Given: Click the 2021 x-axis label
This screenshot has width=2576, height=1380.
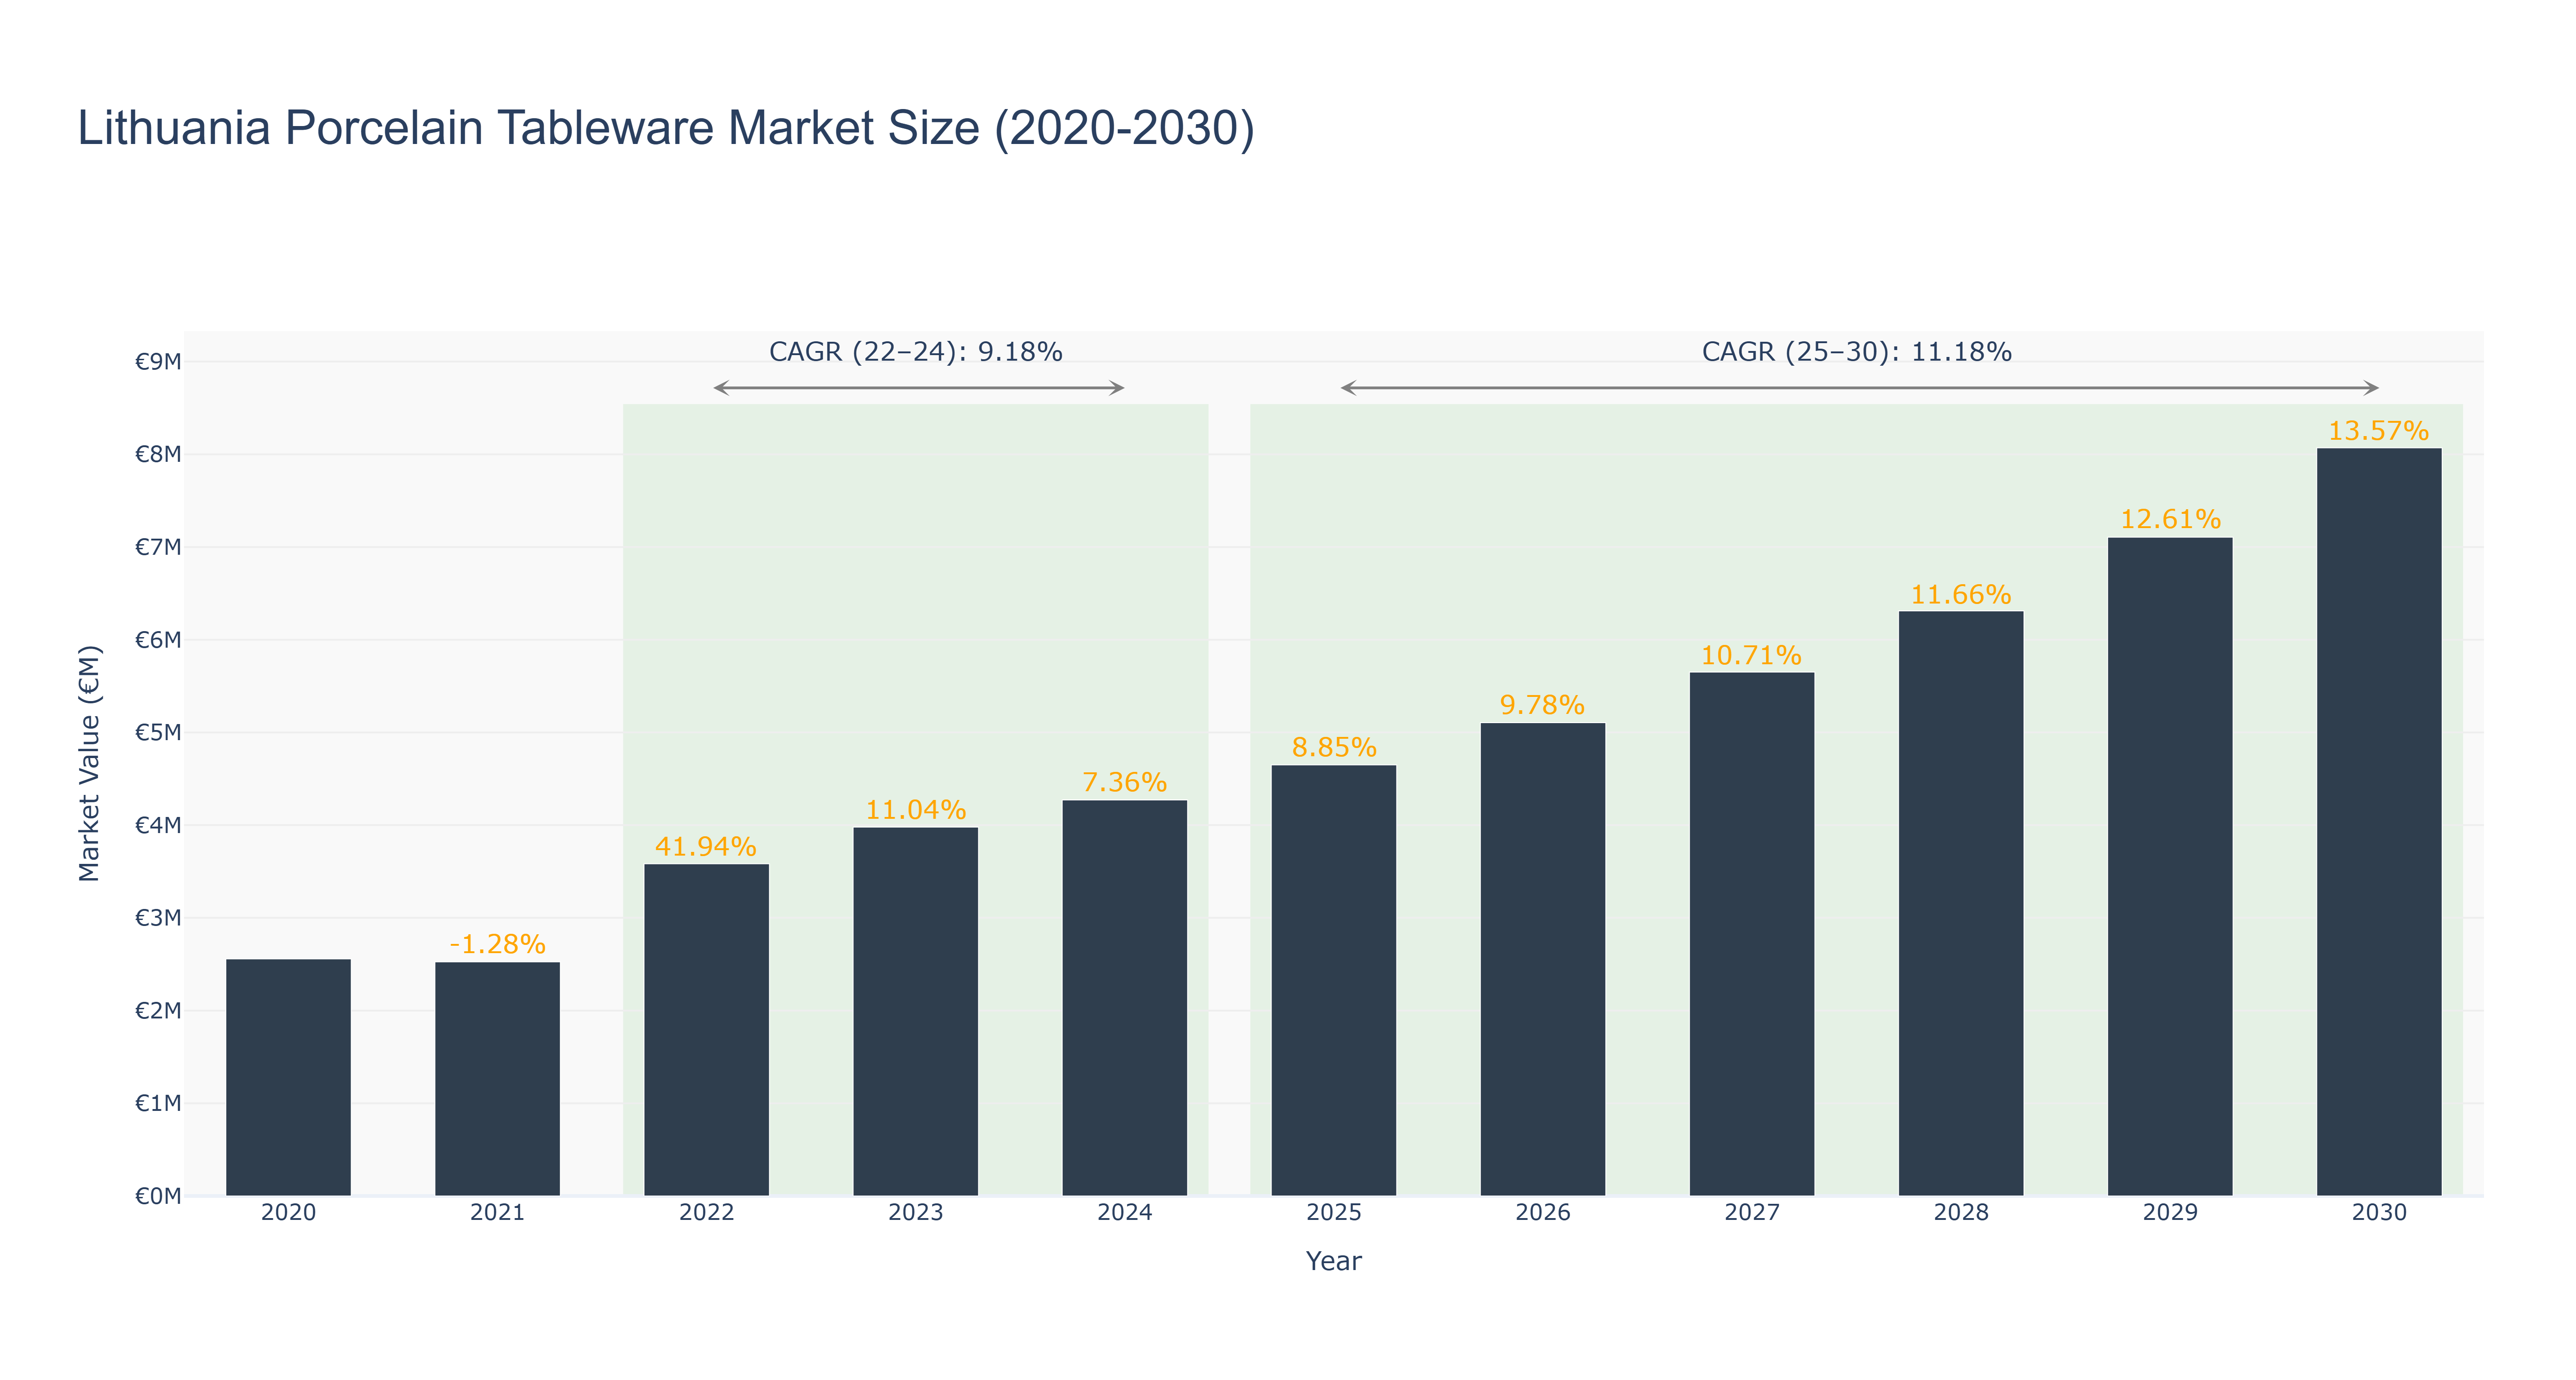Looking at the screenshot, I should pos(497,1213).
